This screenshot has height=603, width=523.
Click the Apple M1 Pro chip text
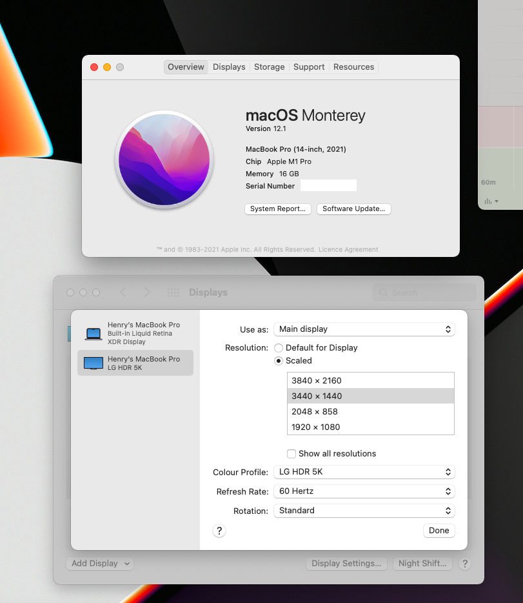289,161
